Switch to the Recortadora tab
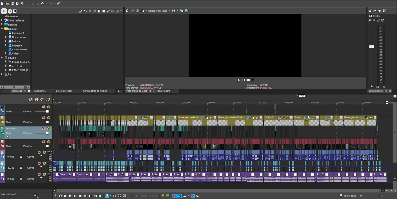Viewport: 397px width, 199px height. (164, 91)
